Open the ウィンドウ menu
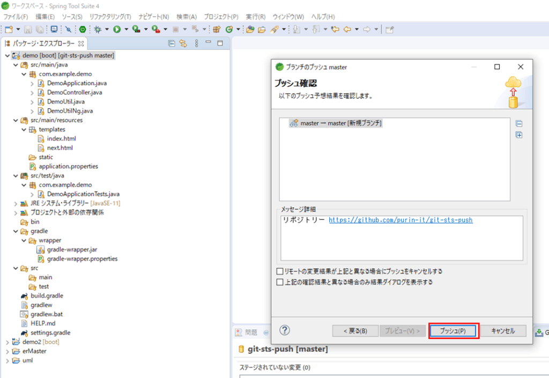This screenshot has width=549, height=378. pos(288,17)
